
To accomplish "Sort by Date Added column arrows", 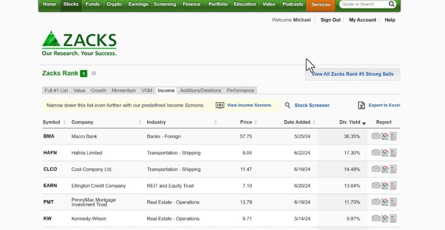I will click(314, 122).
